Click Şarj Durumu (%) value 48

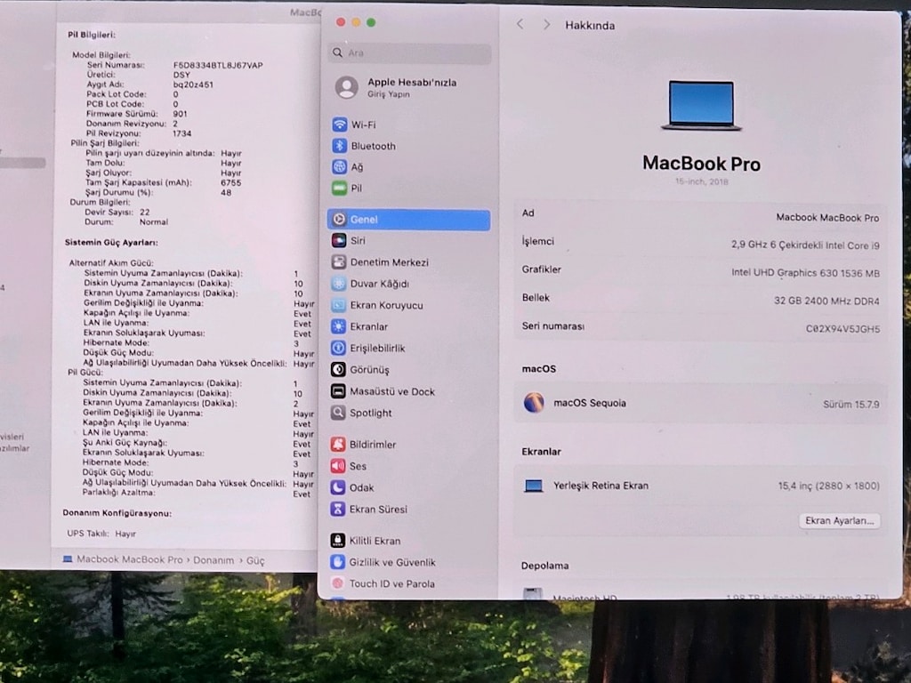(x=225, y=192)
